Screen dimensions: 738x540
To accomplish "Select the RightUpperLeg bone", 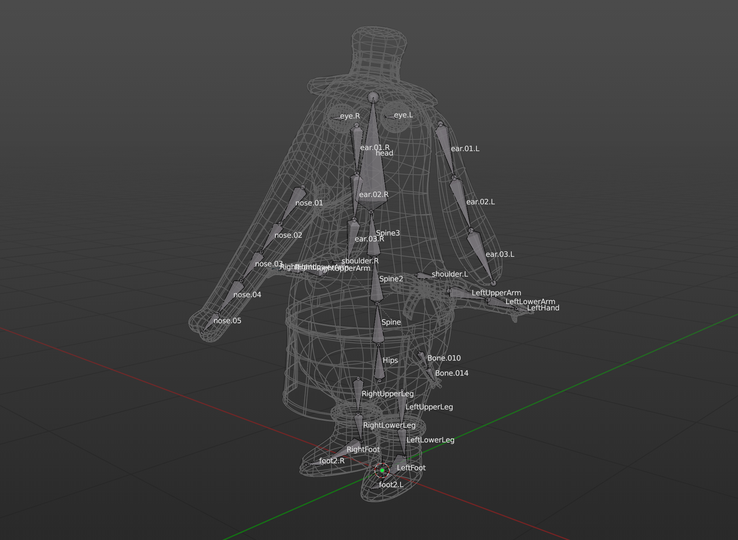I will coord(358,396).
